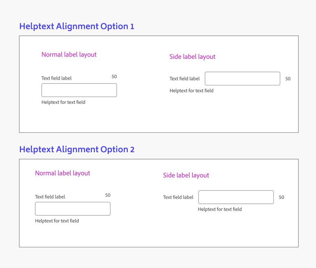Click helptext under Option 2 normal layout field

57,221
